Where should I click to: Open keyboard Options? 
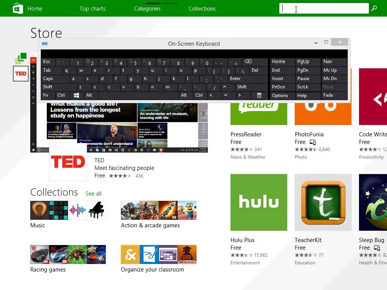283,96
